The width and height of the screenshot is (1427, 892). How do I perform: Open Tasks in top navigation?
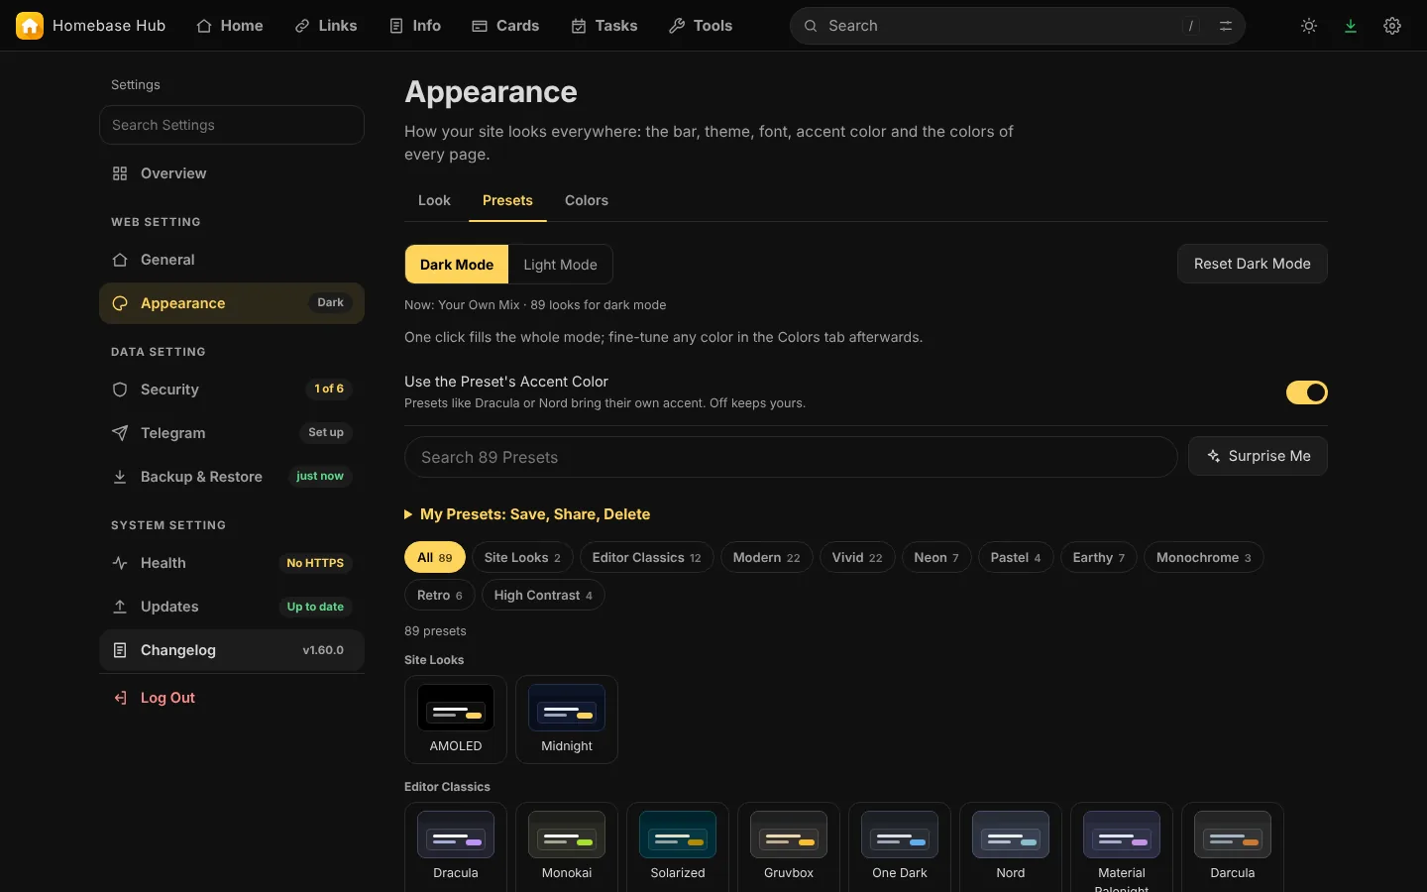click(604, 26)
